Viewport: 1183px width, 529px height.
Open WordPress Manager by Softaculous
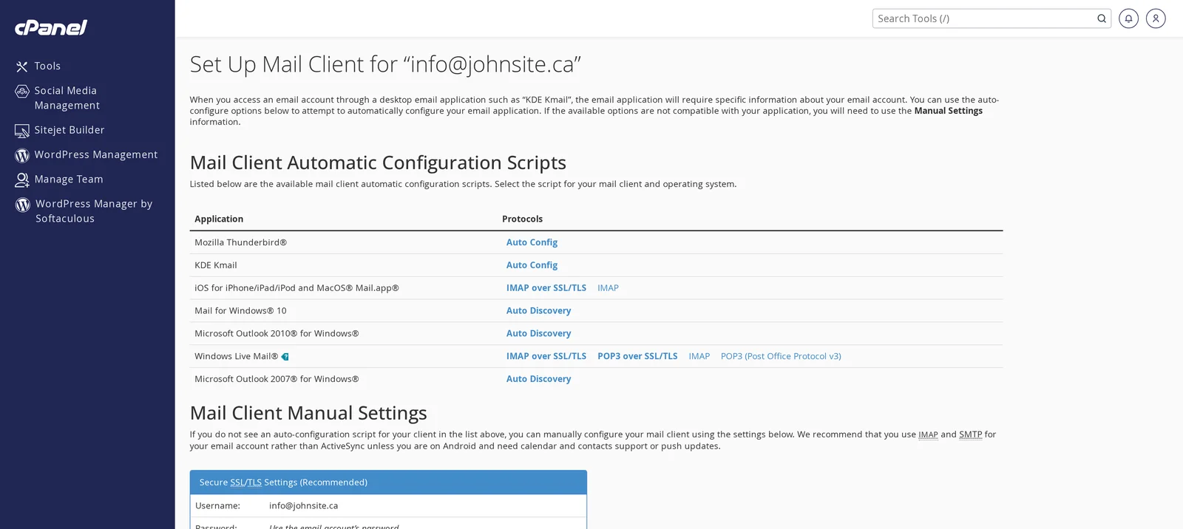pyautogui.click(x=94, y=211)
